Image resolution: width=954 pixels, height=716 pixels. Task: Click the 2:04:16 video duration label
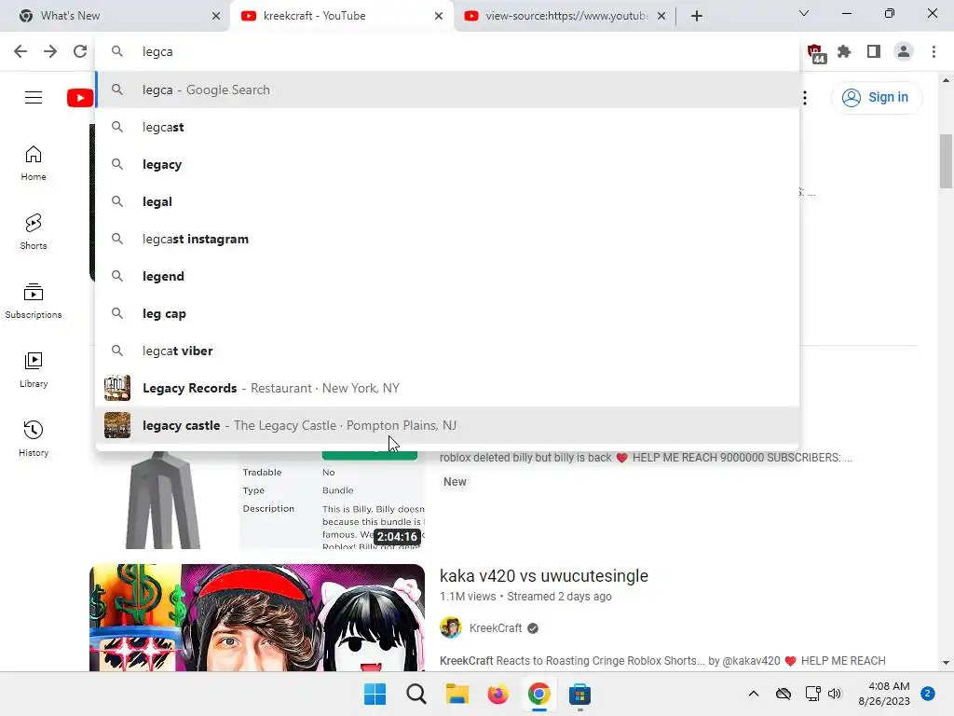(x=397, y=536)
